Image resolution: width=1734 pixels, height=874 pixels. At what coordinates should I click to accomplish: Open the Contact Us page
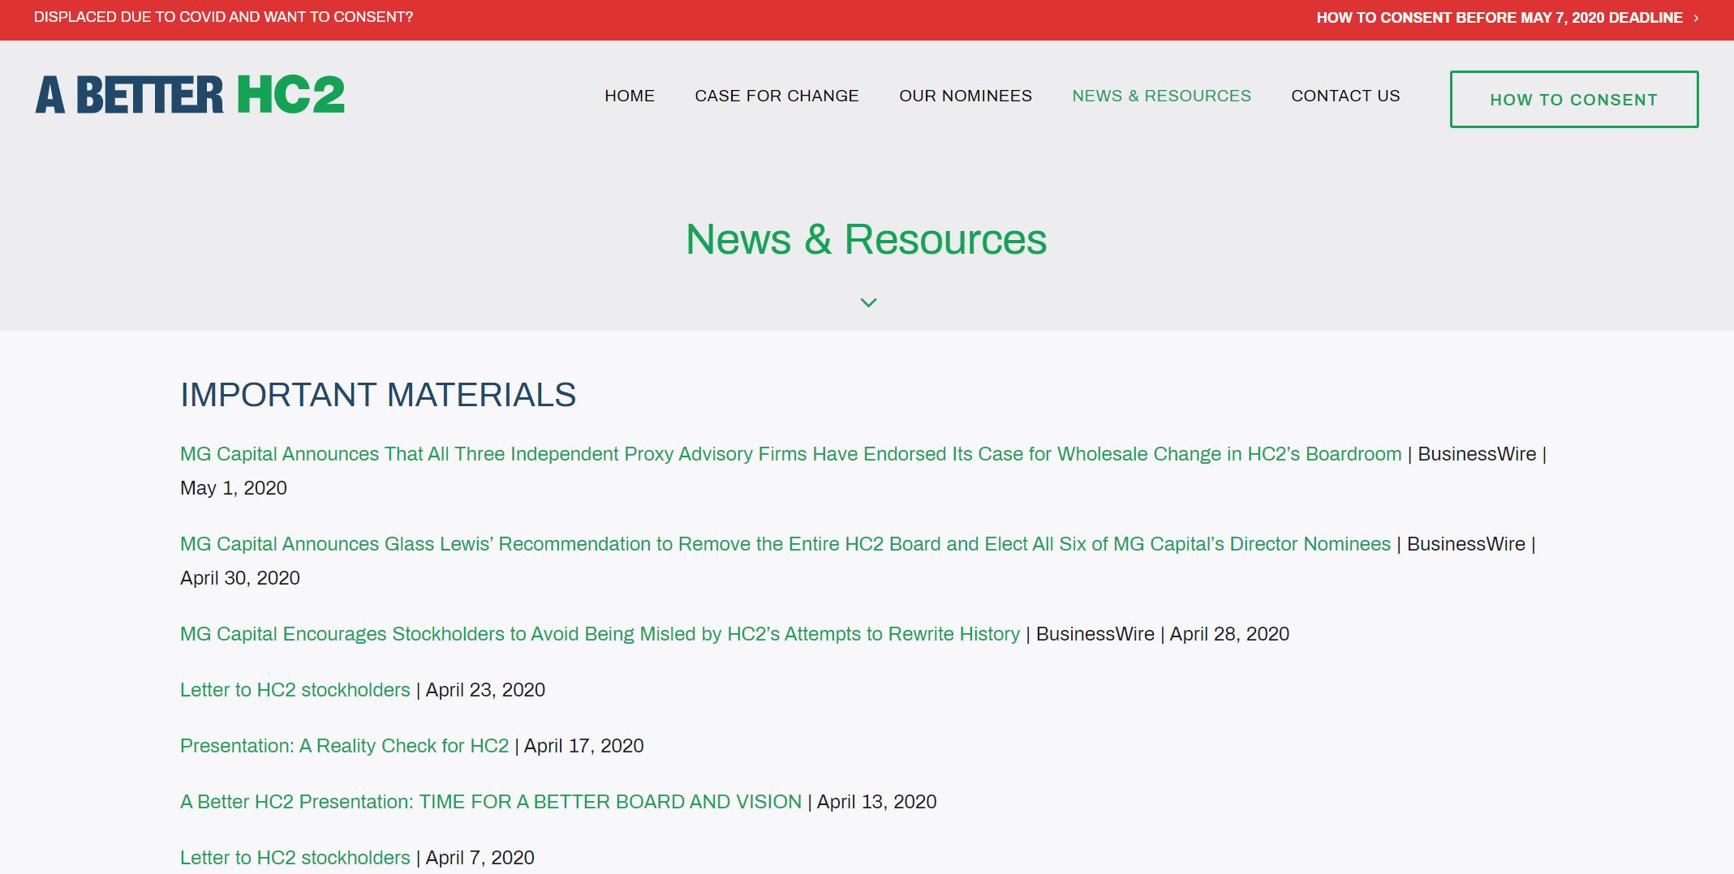pyautogui.click(x=1345, y=96)
